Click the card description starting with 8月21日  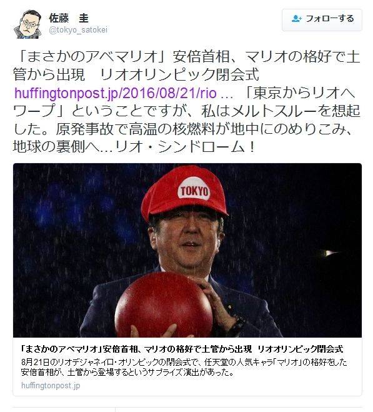[184, 368]
